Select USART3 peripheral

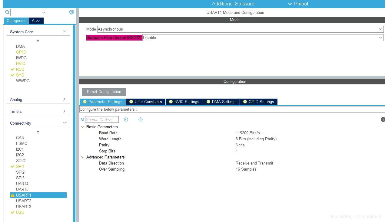(x=24, y=207)
